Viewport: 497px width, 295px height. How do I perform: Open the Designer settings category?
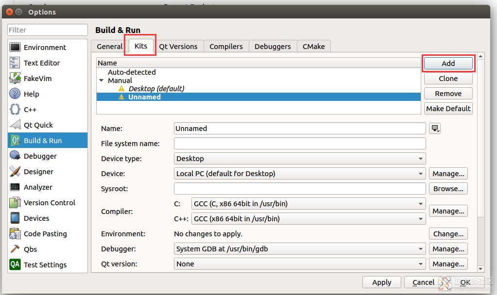tap(48, 172)
